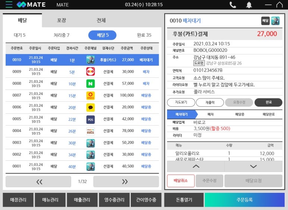Click Naver channel icon of order 0008
288x210 pixels.
coord(91,84)
